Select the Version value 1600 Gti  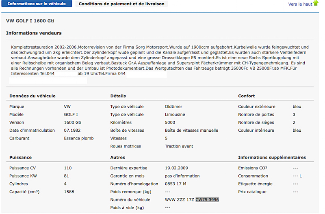pyautogui.click(x=72, y=122)
